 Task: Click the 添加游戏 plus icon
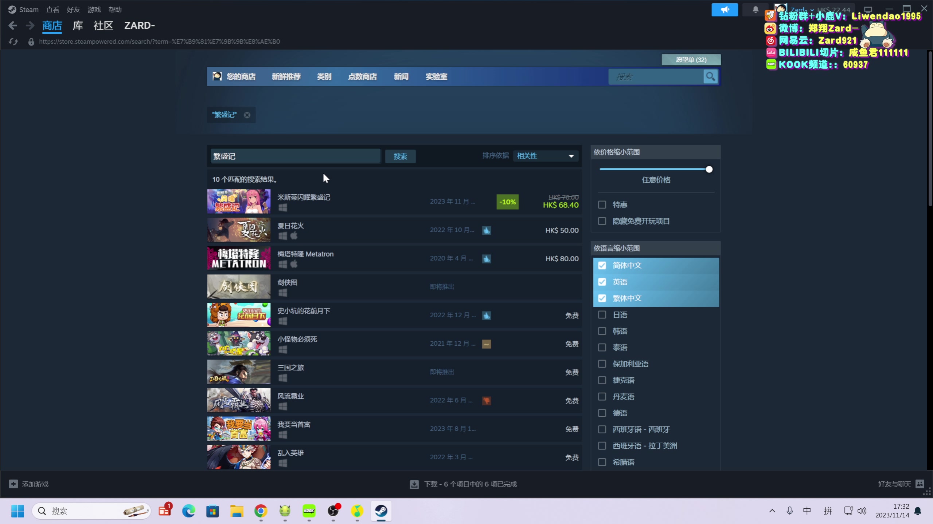(13, 484)
